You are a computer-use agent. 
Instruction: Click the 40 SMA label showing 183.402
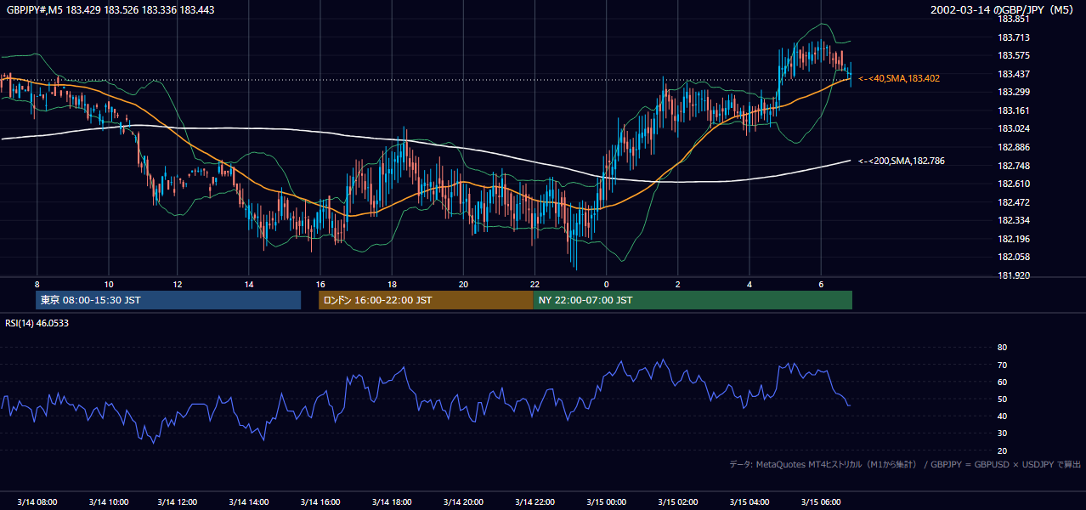[x=899, y=78]
